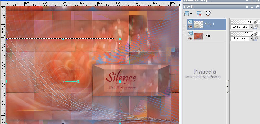Toggle the Raster 1 transparency lock

(256, 27)
